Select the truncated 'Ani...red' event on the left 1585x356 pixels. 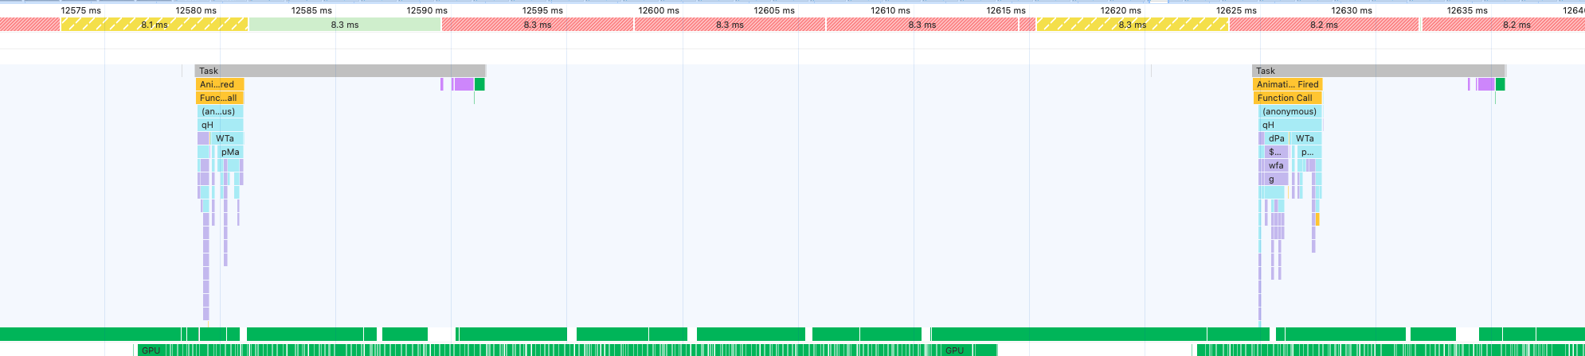pos(219,84)
